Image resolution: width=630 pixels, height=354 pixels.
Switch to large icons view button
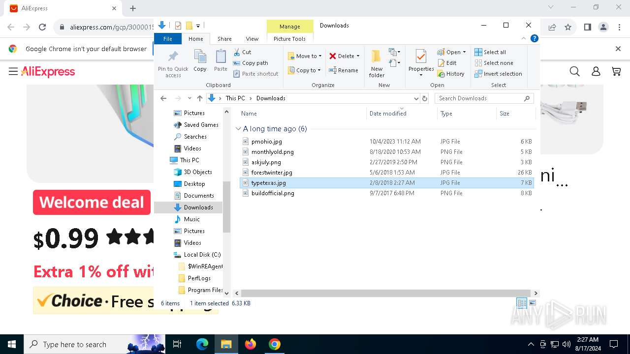(x=532, y=303)
